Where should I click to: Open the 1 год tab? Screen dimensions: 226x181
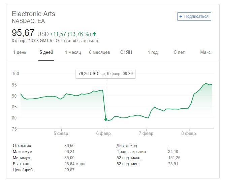coord(153,52)
